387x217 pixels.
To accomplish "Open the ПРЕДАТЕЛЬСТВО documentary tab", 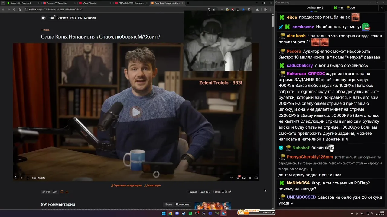I will (x=131, y=3).
